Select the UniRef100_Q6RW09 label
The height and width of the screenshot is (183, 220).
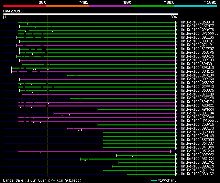coord(197,132)
